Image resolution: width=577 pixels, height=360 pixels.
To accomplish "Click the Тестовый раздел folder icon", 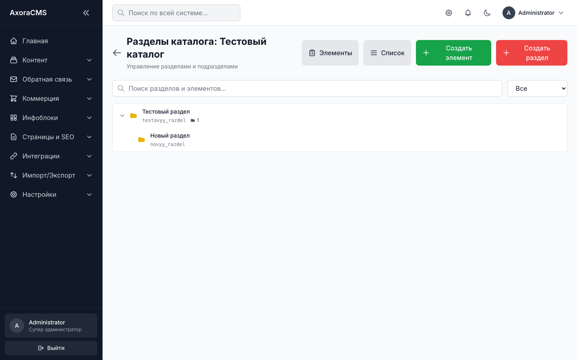I will tap(133, 116).
